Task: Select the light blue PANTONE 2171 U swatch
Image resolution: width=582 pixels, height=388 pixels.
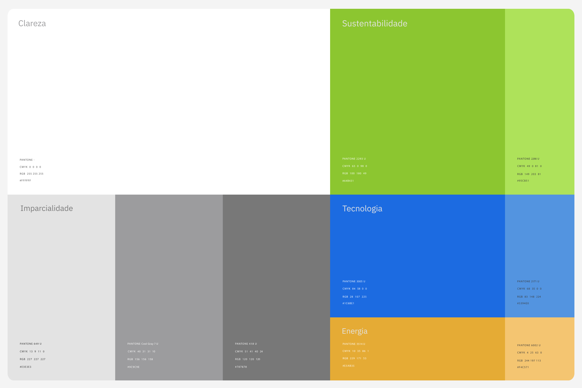Action: pyautogui.click(x=540, y=242)
